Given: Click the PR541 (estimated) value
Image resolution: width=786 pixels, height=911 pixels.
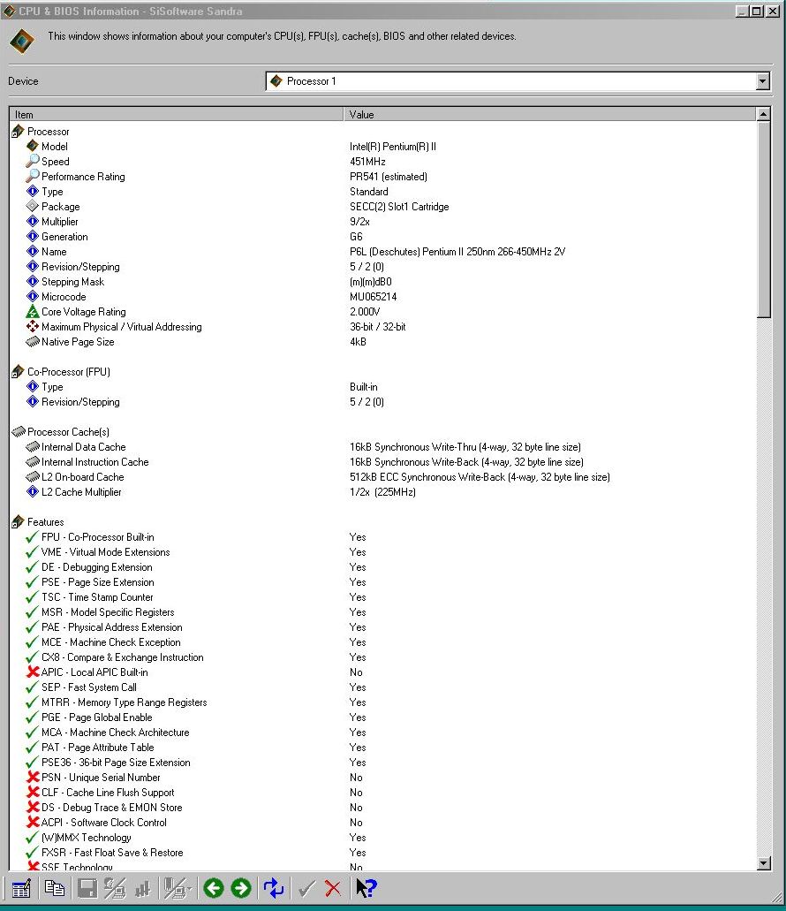Looking at the screenshot, I should coord(389,177).
